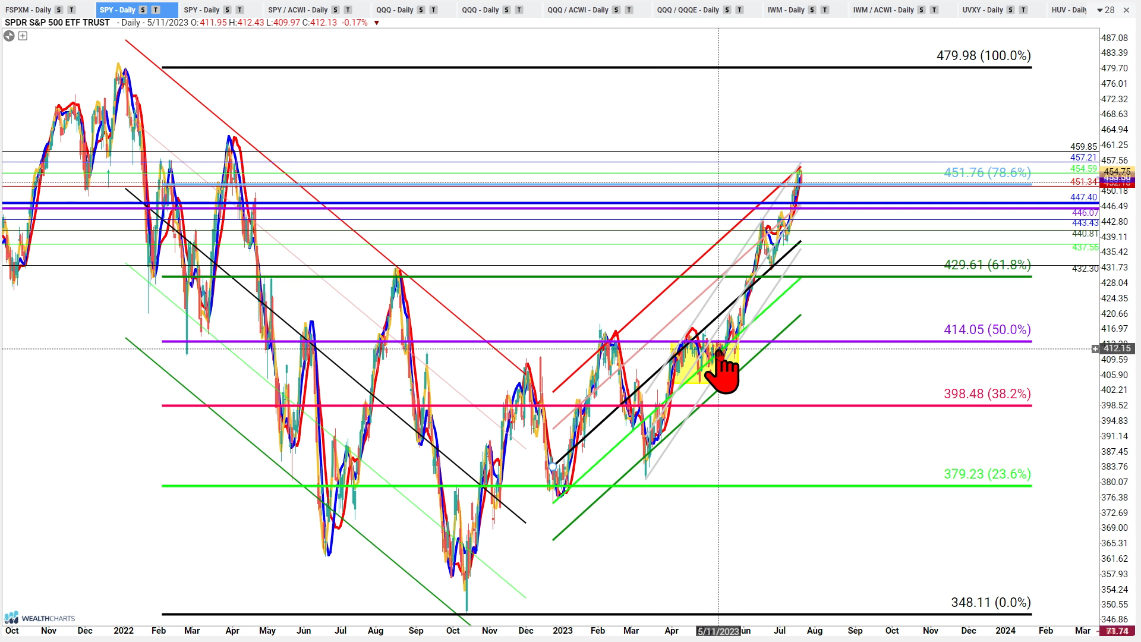1141x642 pixels.
Task: Click the S icon on the QQQ / ACWI - Daily tab
Action: click(x=616, y=10)
